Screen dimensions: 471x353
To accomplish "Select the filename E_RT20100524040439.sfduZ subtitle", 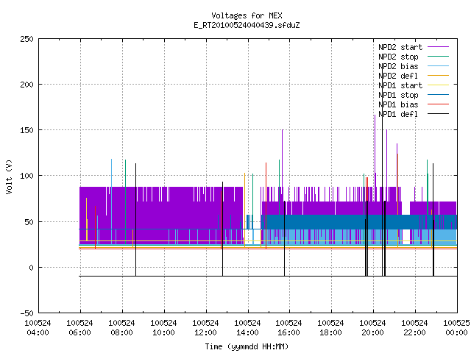I will (x=247, y=25).
